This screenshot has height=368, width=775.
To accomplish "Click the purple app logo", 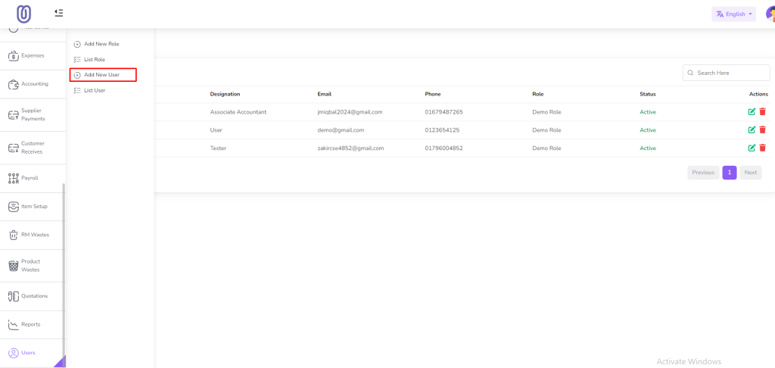I will click(23, 14).
